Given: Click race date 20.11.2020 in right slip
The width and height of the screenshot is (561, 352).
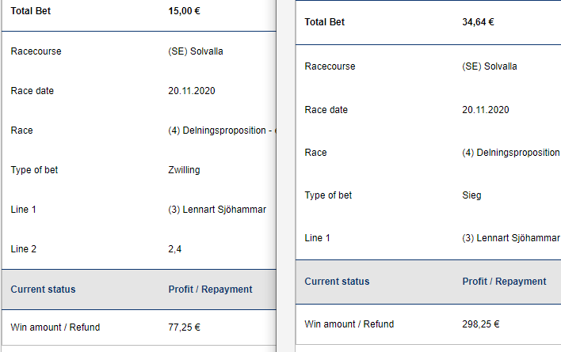Looking at the screenshot, I should (x=486, y=110).
